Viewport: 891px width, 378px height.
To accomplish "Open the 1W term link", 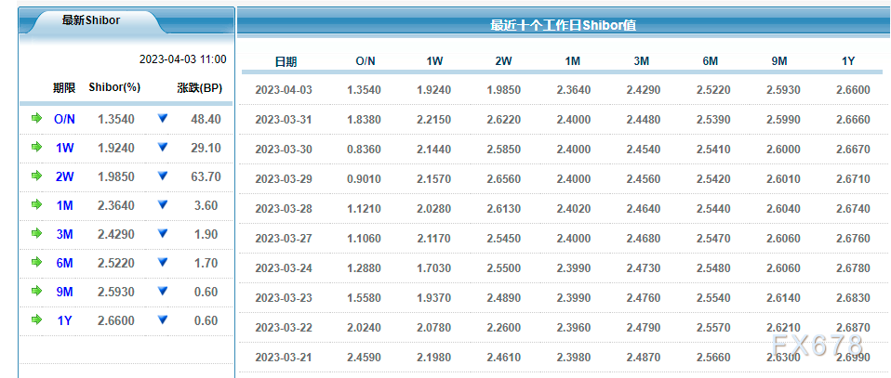I will (x=64, y=149).
